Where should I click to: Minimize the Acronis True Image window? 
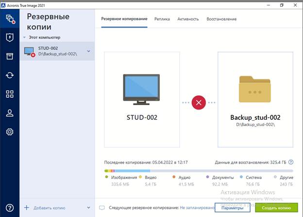(269, 5)
